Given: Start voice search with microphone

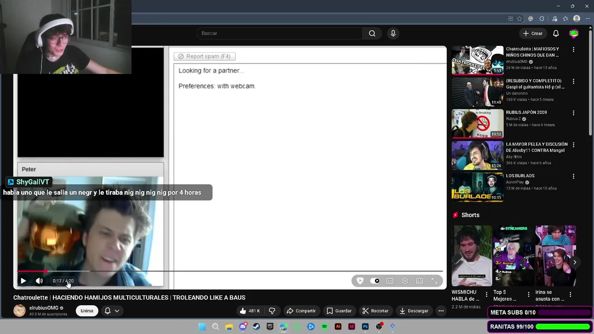Looking at the screenshot, I should tap(393, 33).
